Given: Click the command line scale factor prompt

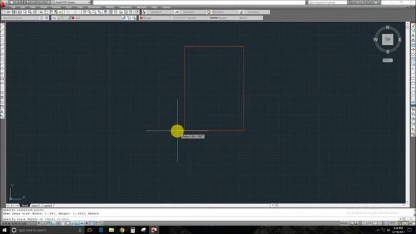Looking at the screenshot, I should pos(36,219).
